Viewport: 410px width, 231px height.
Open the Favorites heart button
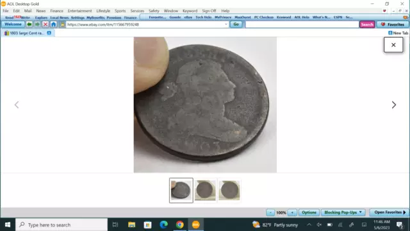pyautogui.click(x=393, y=24)
